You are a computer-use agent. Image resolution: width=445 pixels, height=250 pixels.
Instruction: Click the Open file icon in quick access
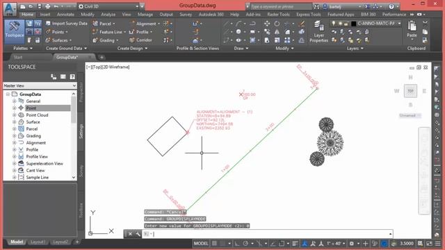pos(31,6)
